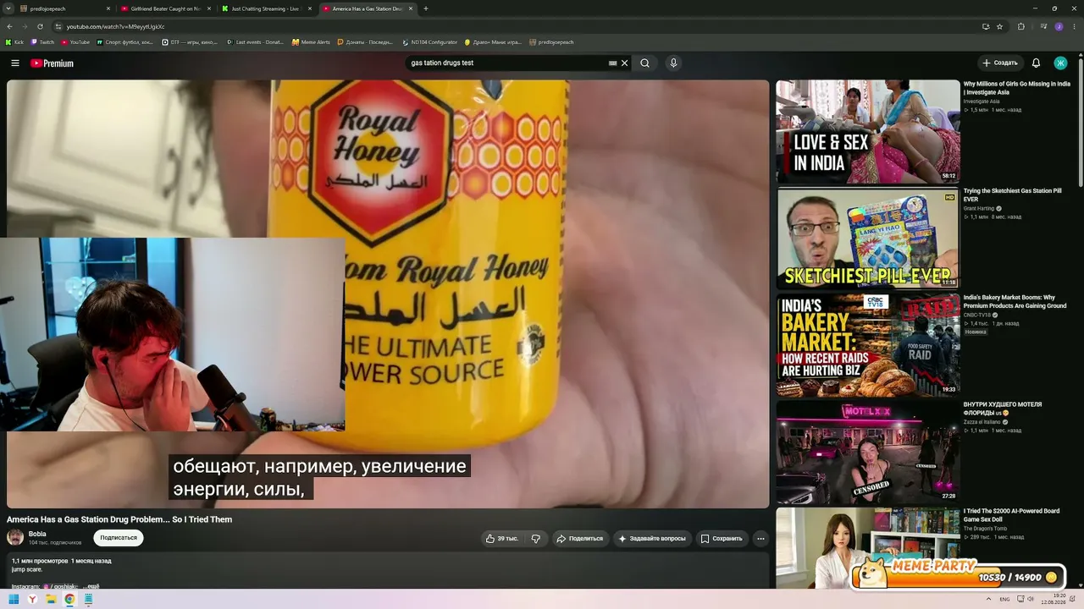Open the Создать (Create) menu
The width and height of the screenshot is (1084, 609).
[999, 63]
